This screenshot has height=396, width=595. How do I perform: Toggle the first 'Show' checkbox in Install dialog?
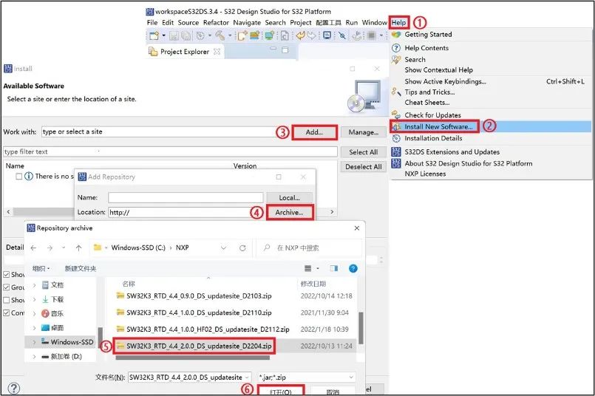pos(7,274)
